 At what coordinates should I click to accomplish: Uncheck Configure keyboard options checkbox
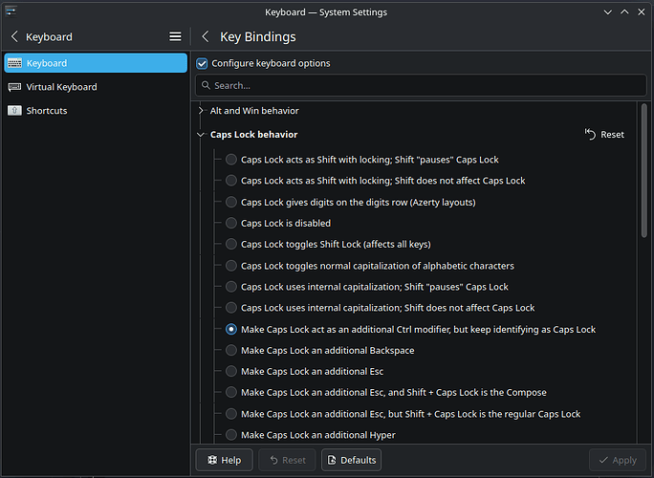202,63
